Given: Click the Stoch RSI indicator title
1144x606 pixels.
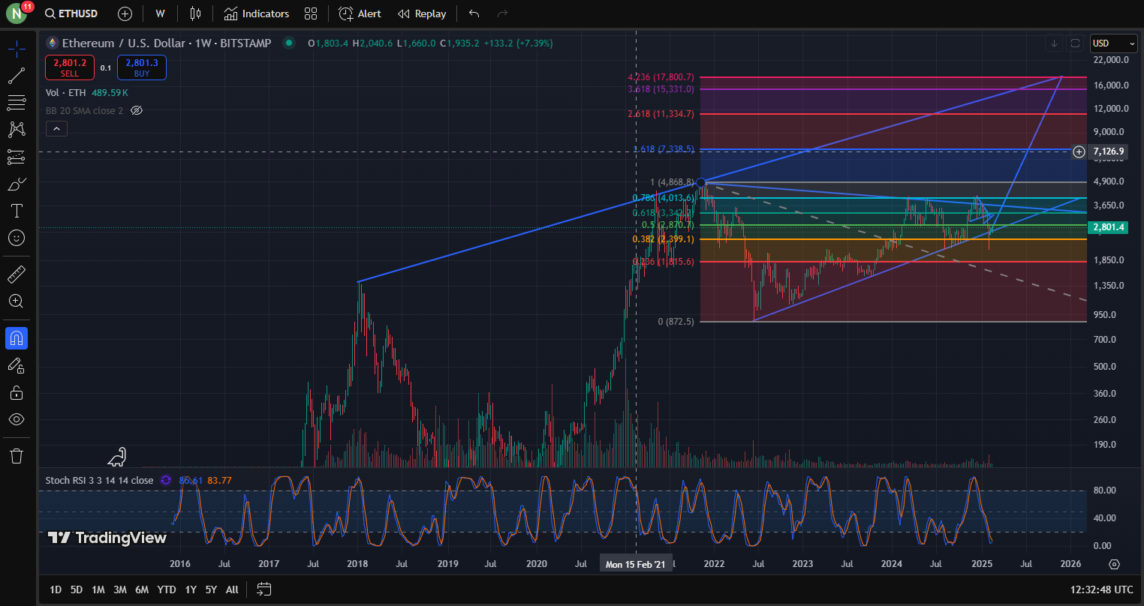Looking at the screenshot, I should click(x=99, y=480).
